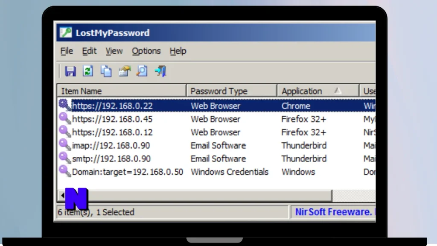Image resolution: width=437 pixels, height=246 pixels.
Task: Sort by the Password Type column header
Action: click(x=232, y=91)
